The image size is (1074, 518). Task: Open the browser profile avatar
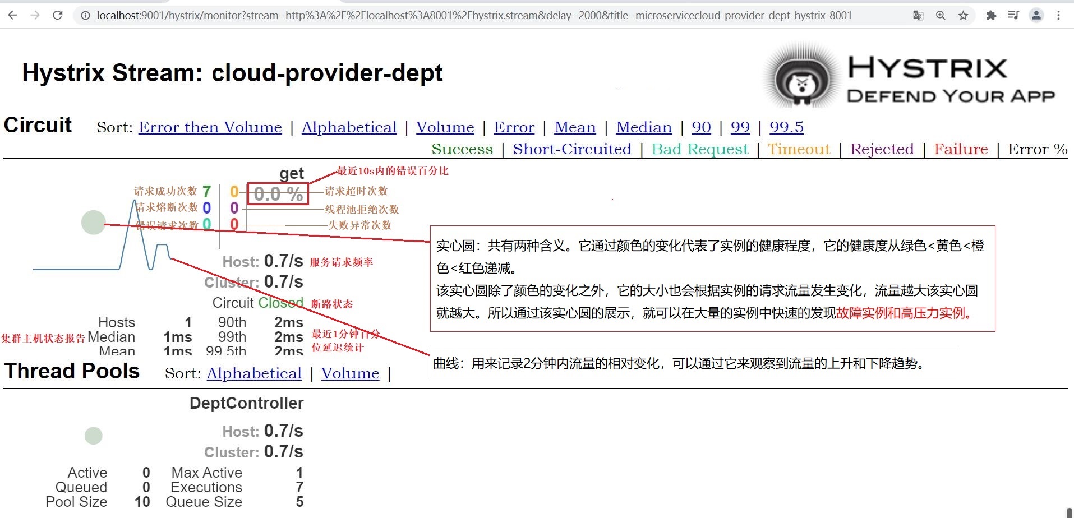[x=1036, y=16]
